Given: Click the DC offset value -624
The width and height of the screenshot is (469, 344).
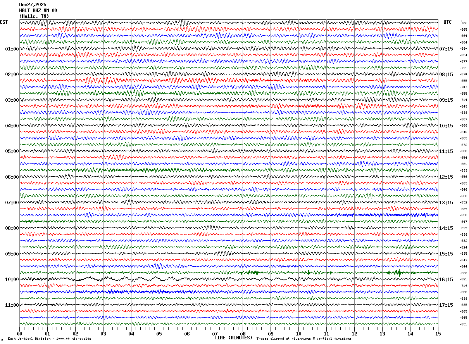Looking at the screenshot, I should coord(463,247).
